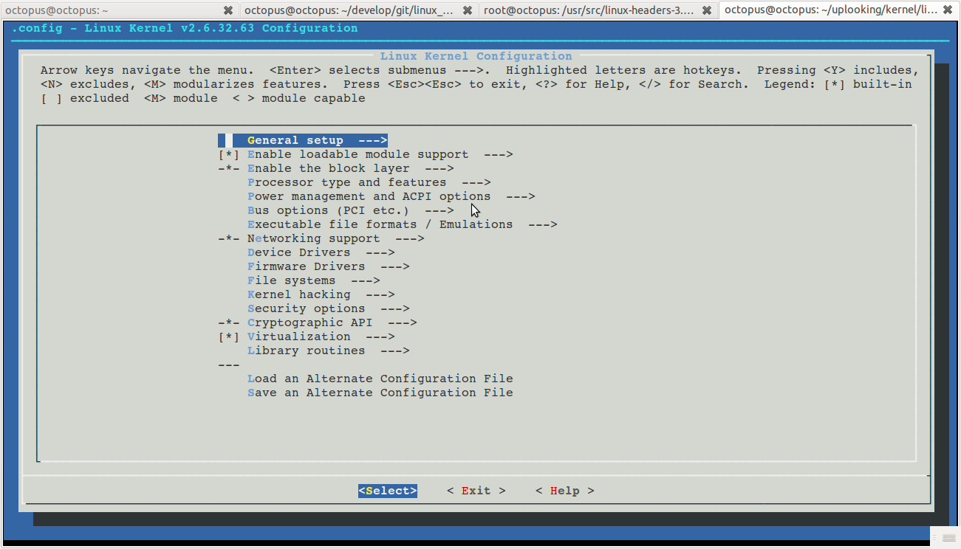Open the Firmware Drivers submenu
Image resolution: width=961 pixels, height=549 pixels.
tap(329, 266)
